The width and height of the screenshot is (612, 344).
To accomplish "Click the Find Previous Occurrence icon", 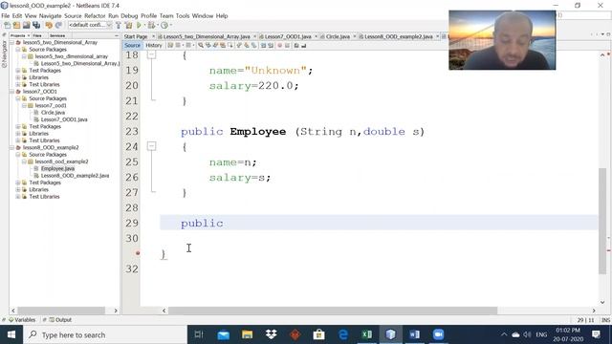I will [208, 46].
